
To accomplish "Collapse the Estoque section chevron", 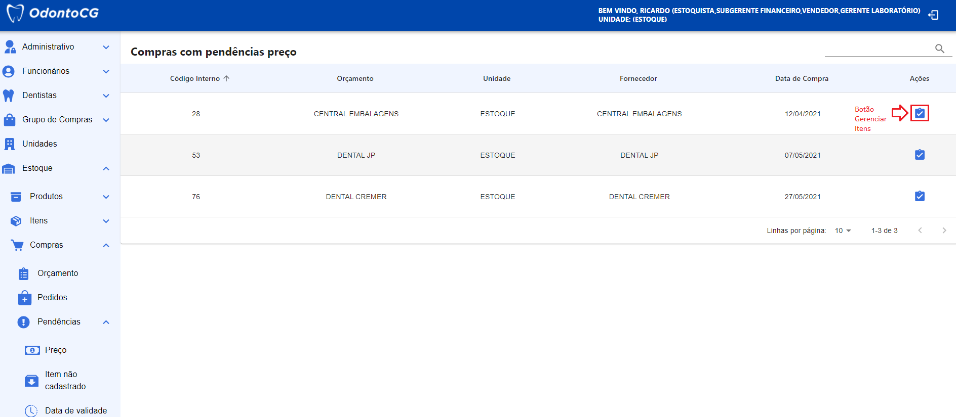I will tap(106, 168).
